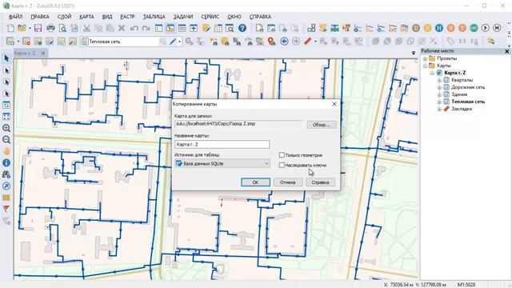Open the КАРТА menu
Screen dimensions: 512x288
click(86, 17)
